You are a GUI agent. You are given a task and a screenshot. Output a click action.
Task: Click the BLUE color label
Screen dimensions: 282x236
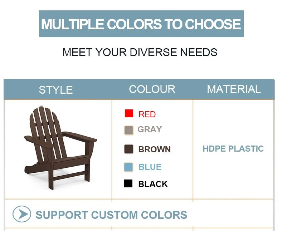[150, 167]
